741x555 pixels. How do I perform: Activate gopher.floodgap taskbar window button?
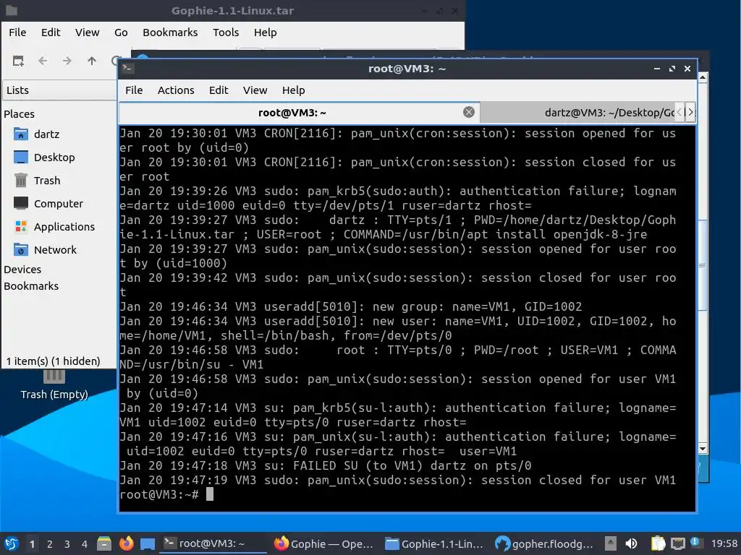[x=546, y=543]
